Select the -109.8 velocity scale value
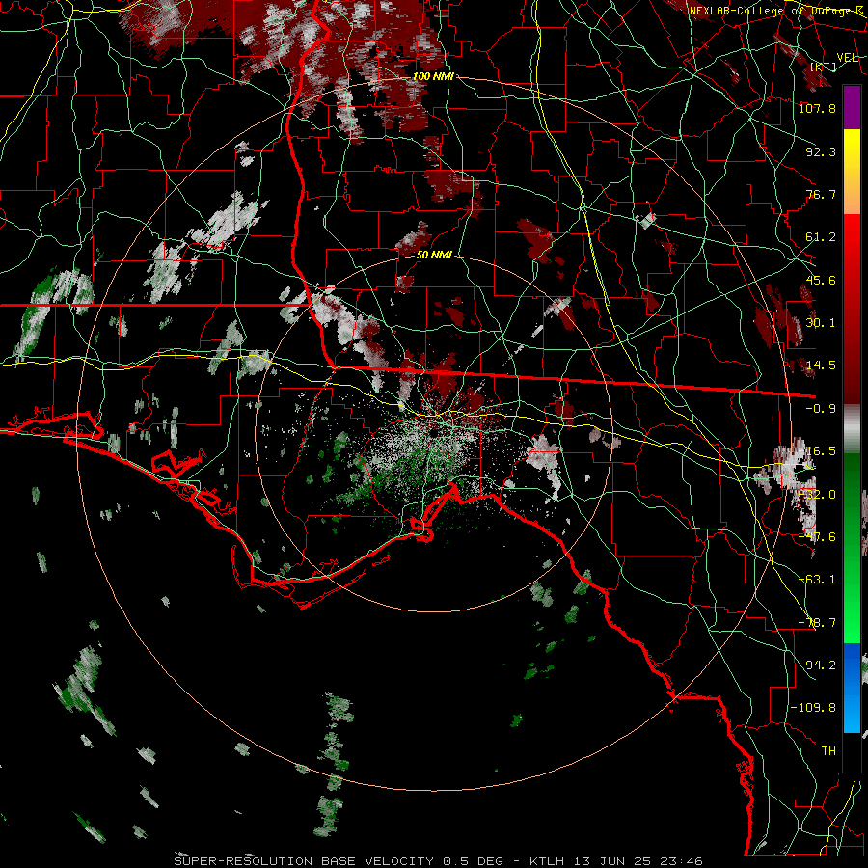Viewport: 868px width, 868px height. (813, 708)
